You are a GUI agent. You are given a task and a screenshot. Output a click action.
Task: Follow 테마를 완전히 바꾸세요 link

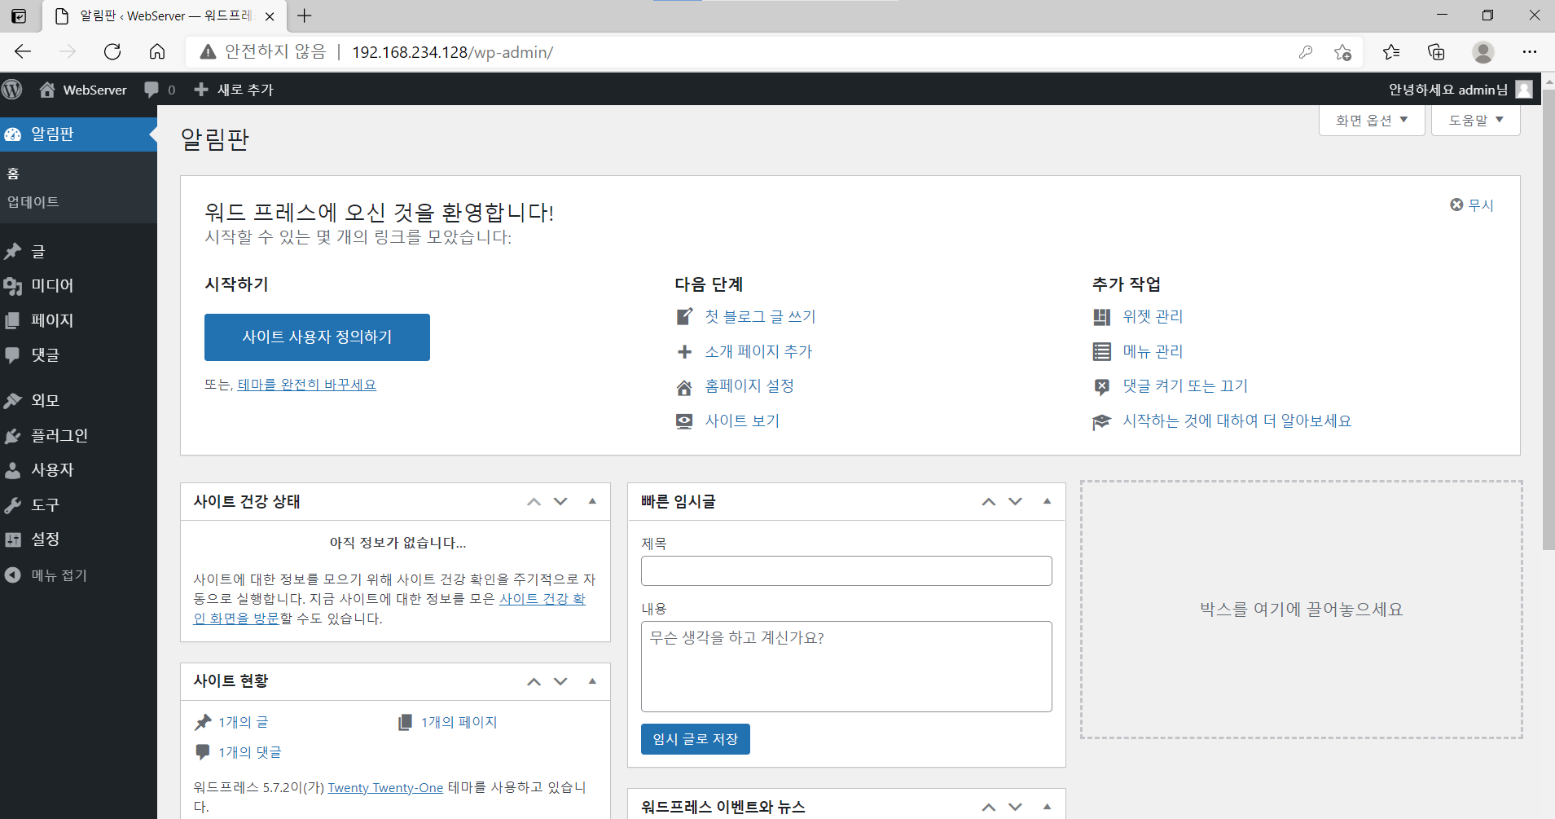tap(307, 385)
